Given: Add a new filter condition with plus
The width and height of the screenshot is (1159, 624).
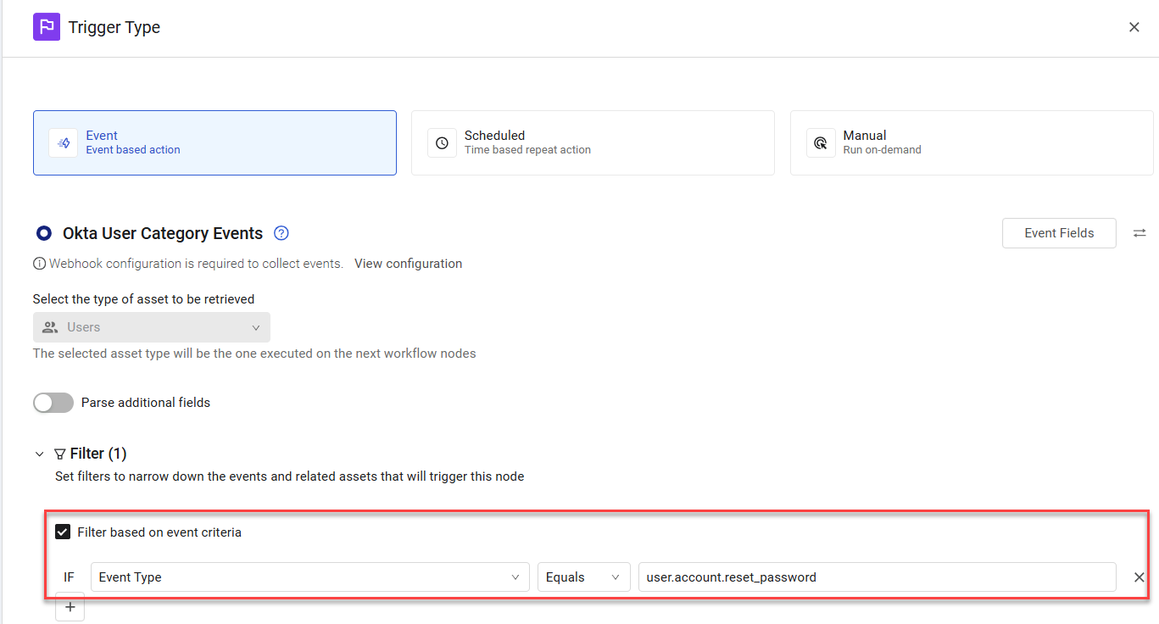Looking at the screenshot, I should pos(70,607).
